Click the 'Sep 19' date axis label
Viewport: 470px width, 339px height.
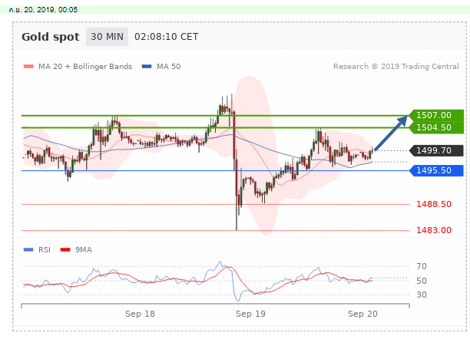[250, 314]
